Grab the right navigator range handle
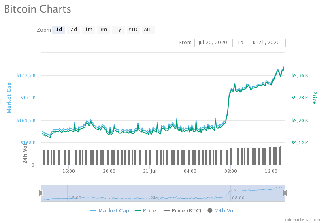The height and width of the screenshot is (223, 324). 285,193
